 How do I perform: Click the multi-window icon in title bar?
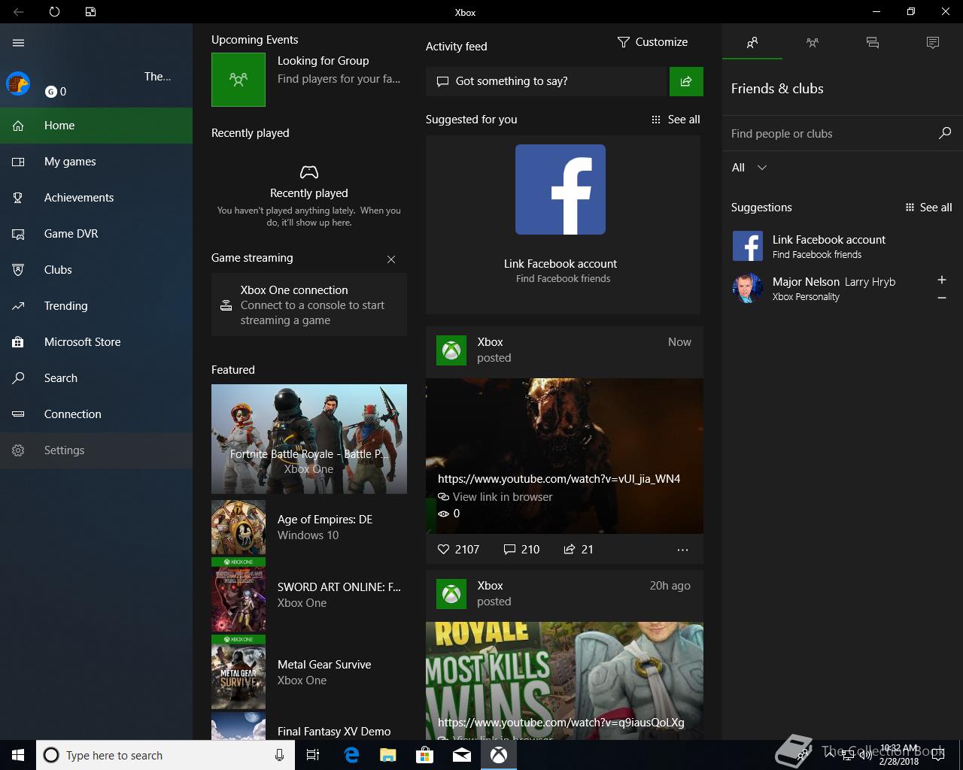(90, 12)
